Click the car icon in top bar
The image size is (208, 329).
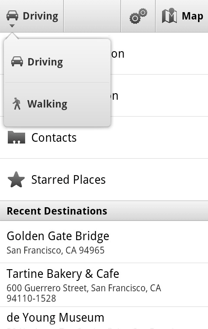pyautogui.click(x=12, y=16)
